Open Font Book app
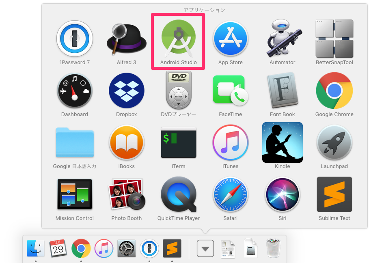 point(282,90)
